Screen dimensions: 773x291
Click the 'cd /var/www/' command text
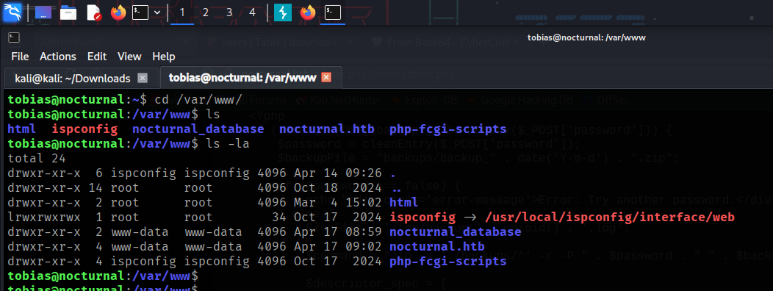pos(198,99)
